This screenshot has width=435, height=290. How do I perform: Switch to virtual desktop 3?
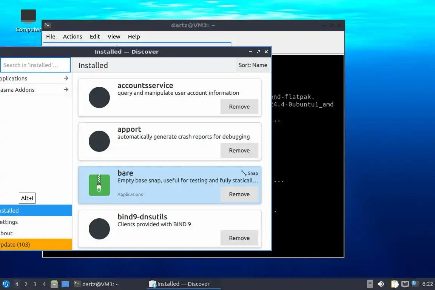click(x=35, y=284)
